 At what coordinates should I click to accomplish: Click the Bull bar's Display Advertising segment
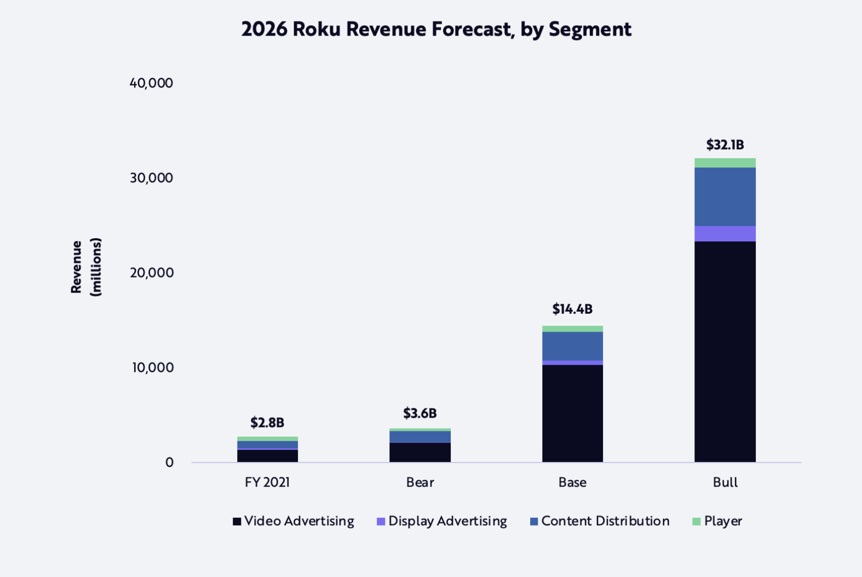click(x=725, y=234)
